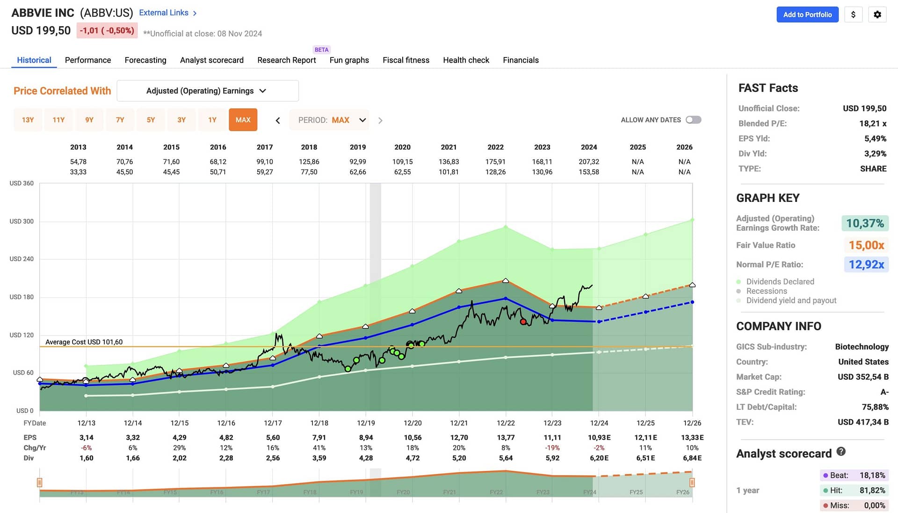This screenshot has width=898, height=513.
Task: Click the 2019 column header
Action: 358,147
